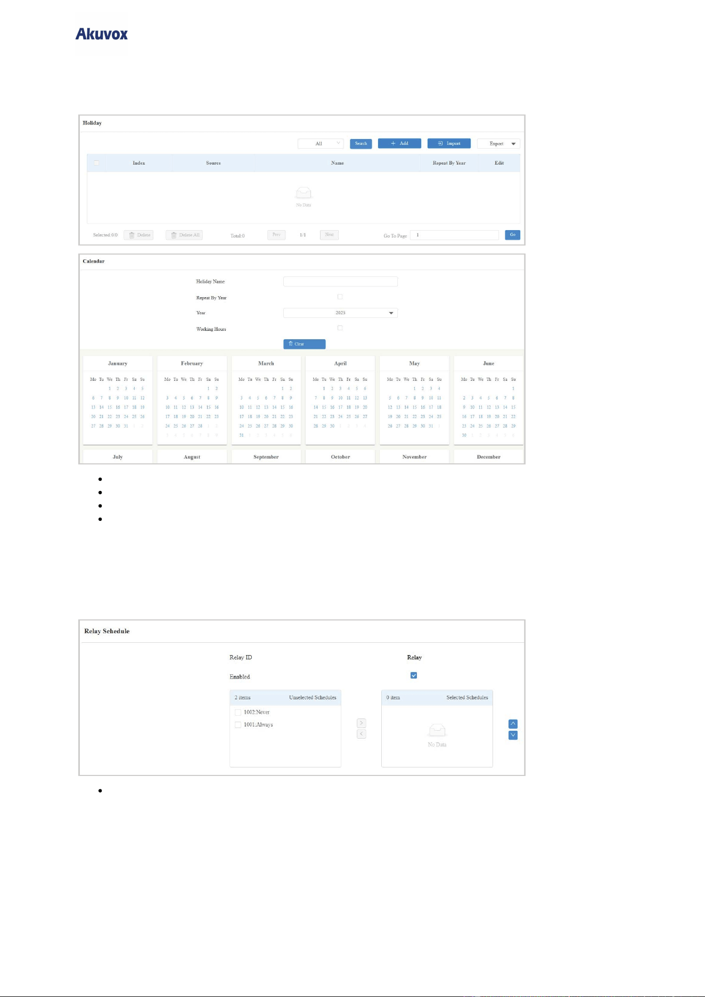Click the Clear button in Calendar

pyautogui.click(x=304, y=344)
